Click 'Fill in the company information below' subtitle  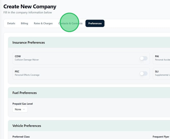[x=28, y=12]
